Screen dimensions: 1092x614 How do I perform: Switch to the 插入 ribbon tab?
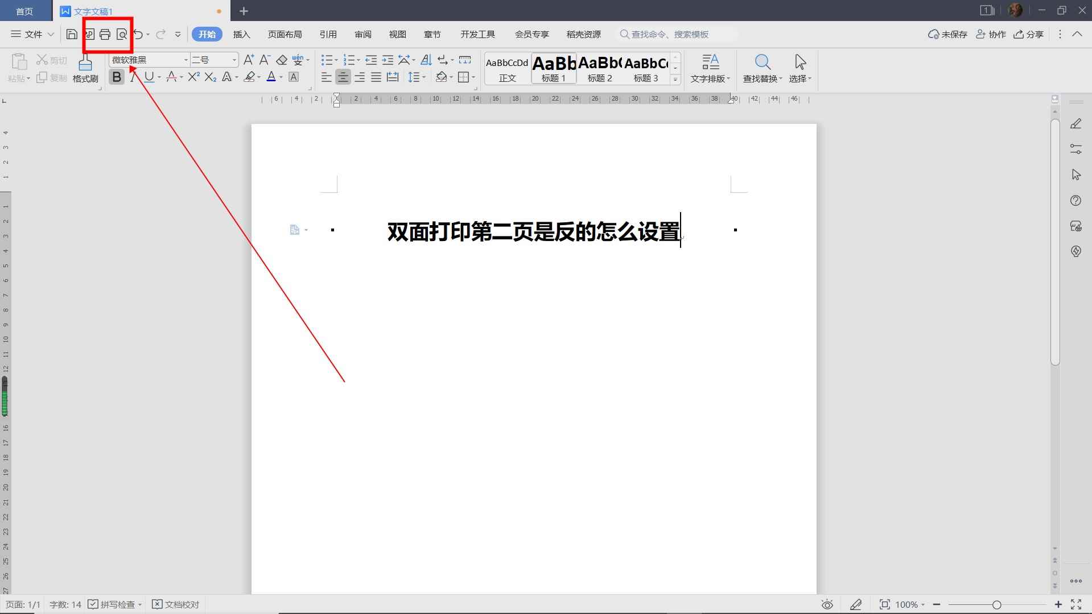pyautogui.click(x=241, y=34)
